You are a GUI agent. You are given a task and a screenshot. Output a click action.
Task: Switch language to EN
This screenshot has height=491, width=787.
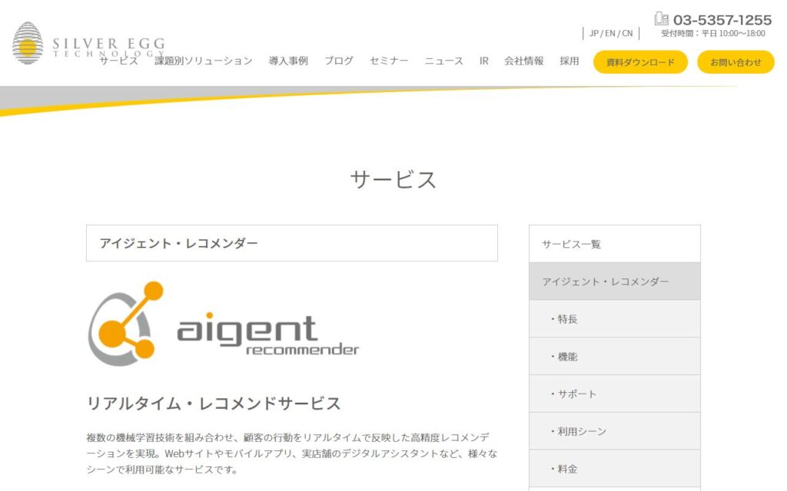click(610, 33)
